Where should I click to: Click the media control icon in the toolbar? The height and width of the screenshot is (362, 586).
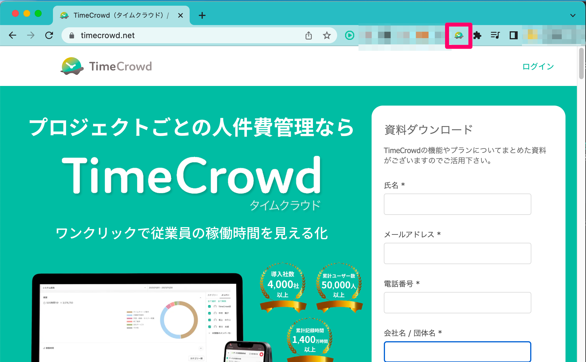coord(495,35)
